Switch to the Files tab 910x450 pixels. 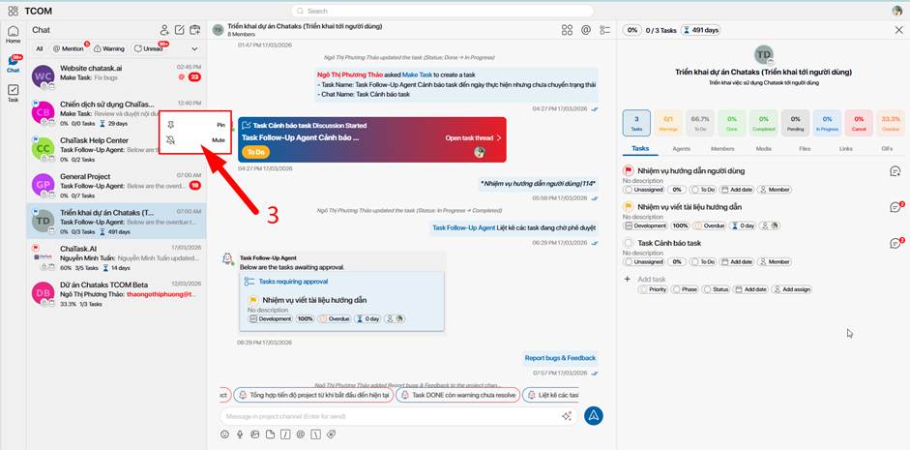click(x=805, y=149)
